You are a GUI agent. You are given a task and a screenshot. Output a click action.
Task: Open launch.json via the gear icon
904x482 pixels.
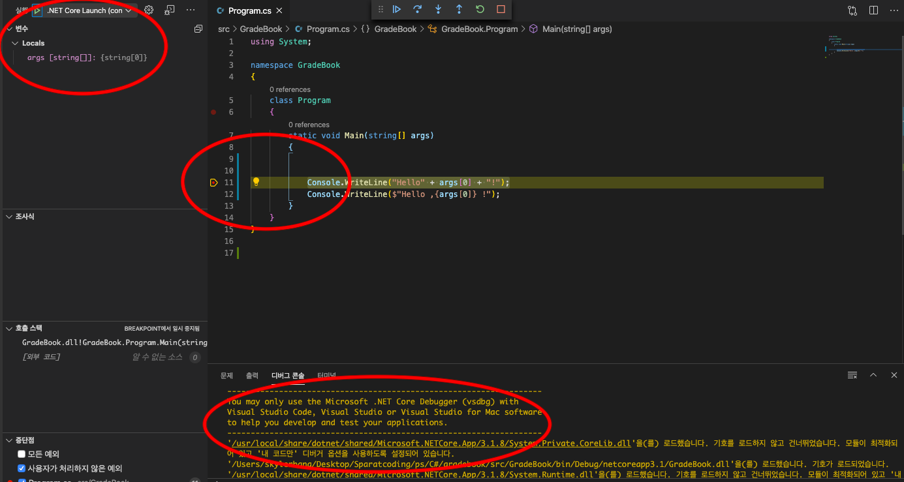(149, 10)
